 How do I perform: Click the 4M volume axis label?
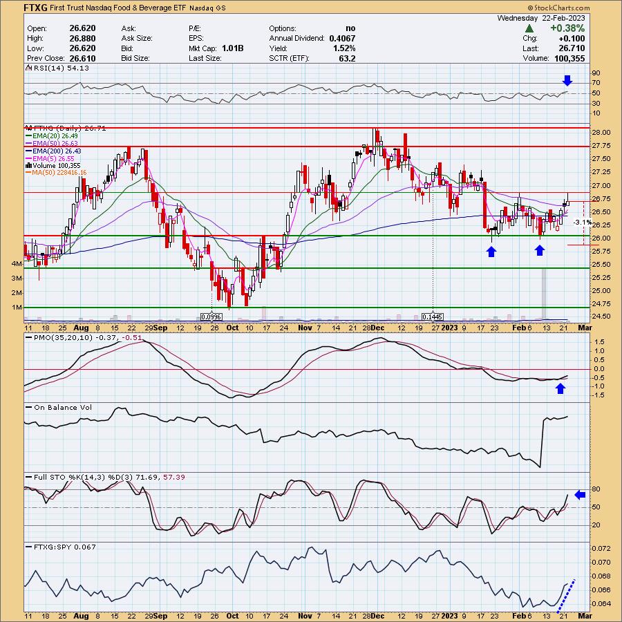(x=17, y=264)
